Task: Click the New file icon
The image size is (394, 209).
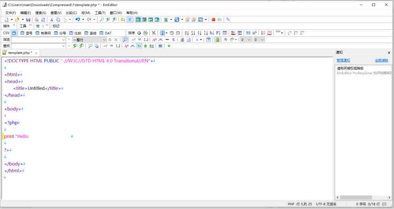Action: pos(6,20)
